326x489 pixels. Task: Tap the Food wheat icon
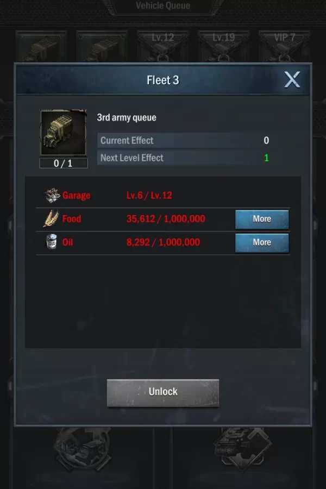pos(51,218)
